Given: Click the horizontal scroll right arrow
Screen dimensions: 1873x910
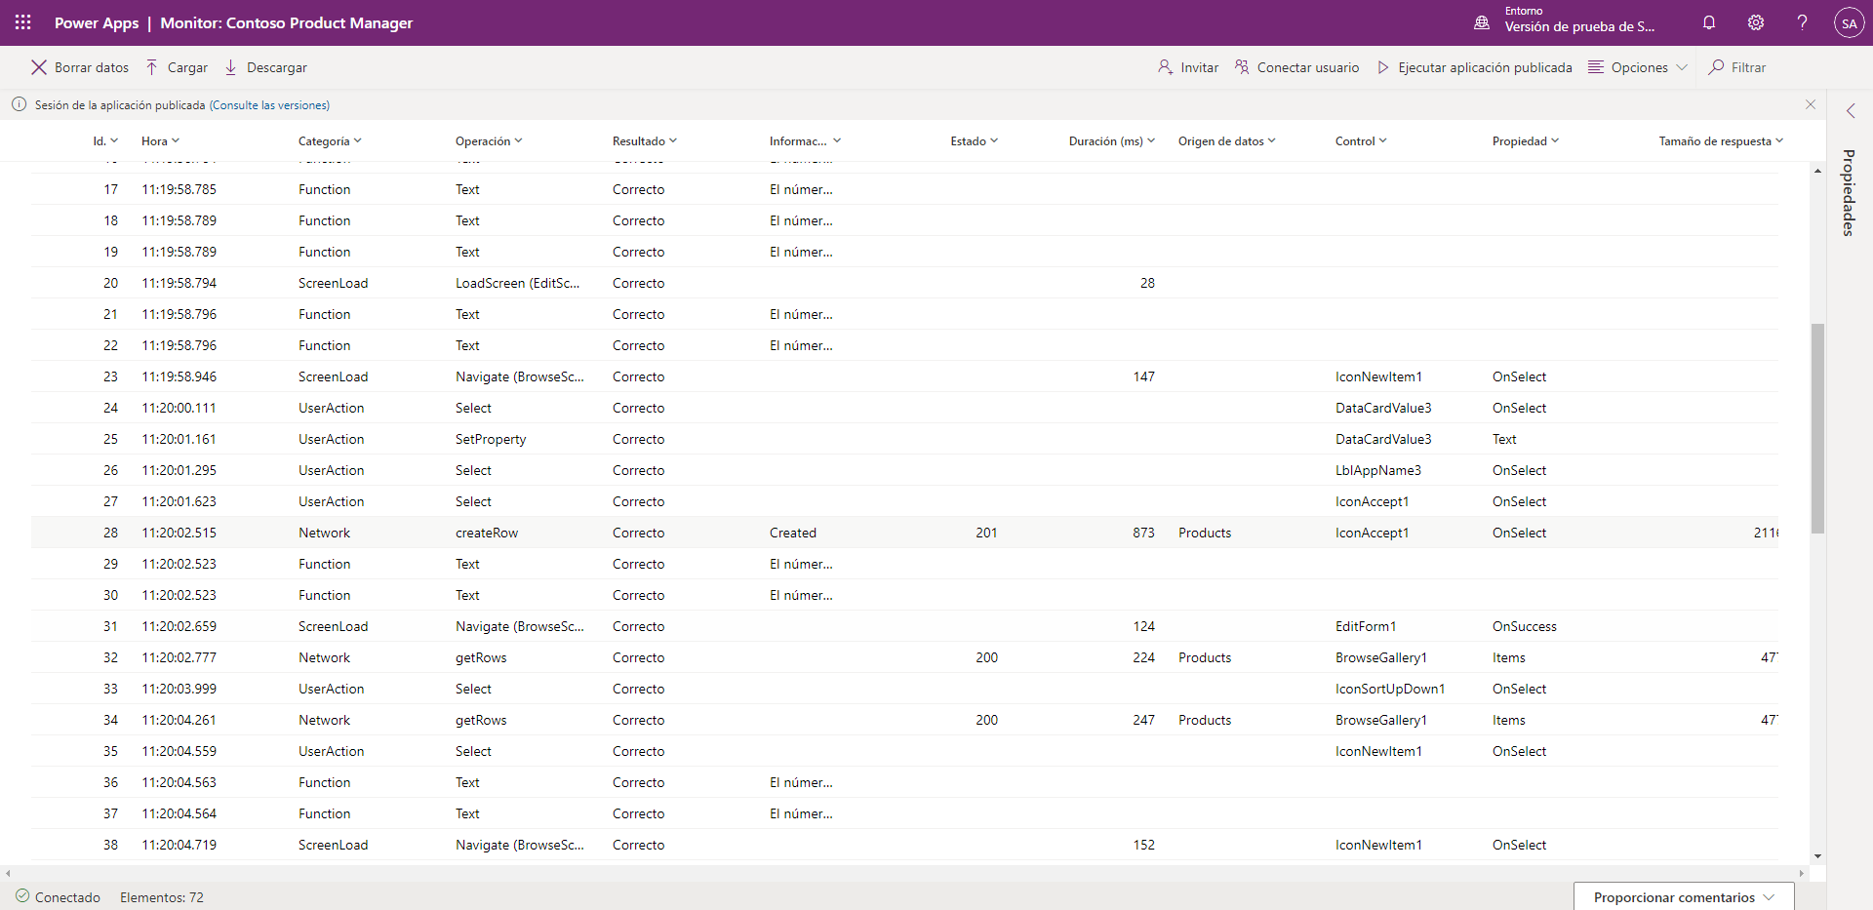Looking at the screenshot, I should click(1802, 873).
